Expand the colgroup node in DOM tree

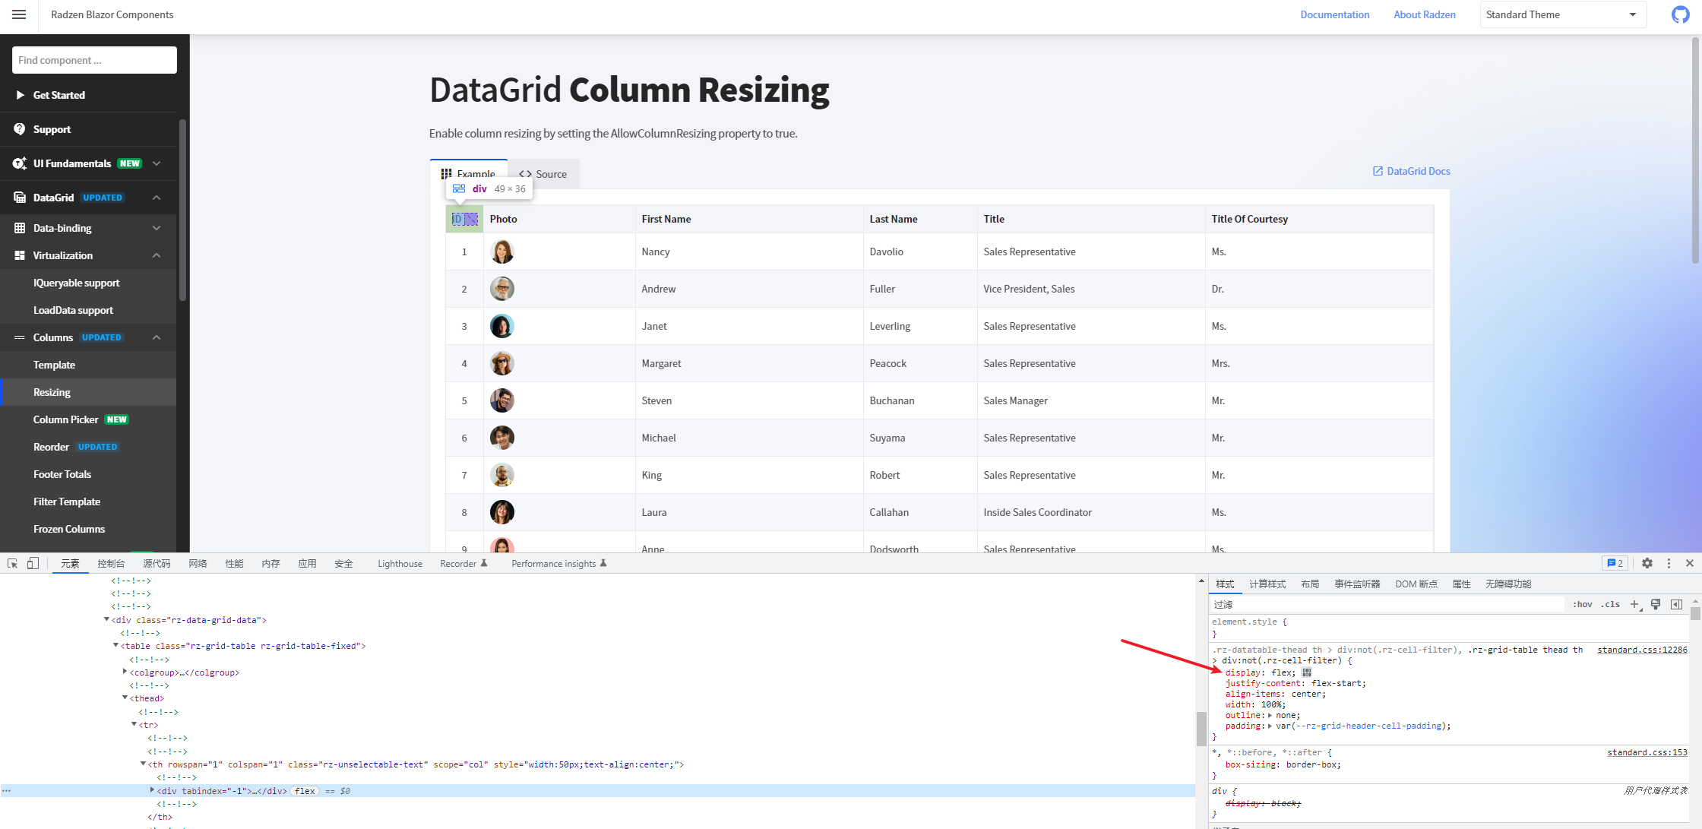pyautogui.click(x=125, y=672)
